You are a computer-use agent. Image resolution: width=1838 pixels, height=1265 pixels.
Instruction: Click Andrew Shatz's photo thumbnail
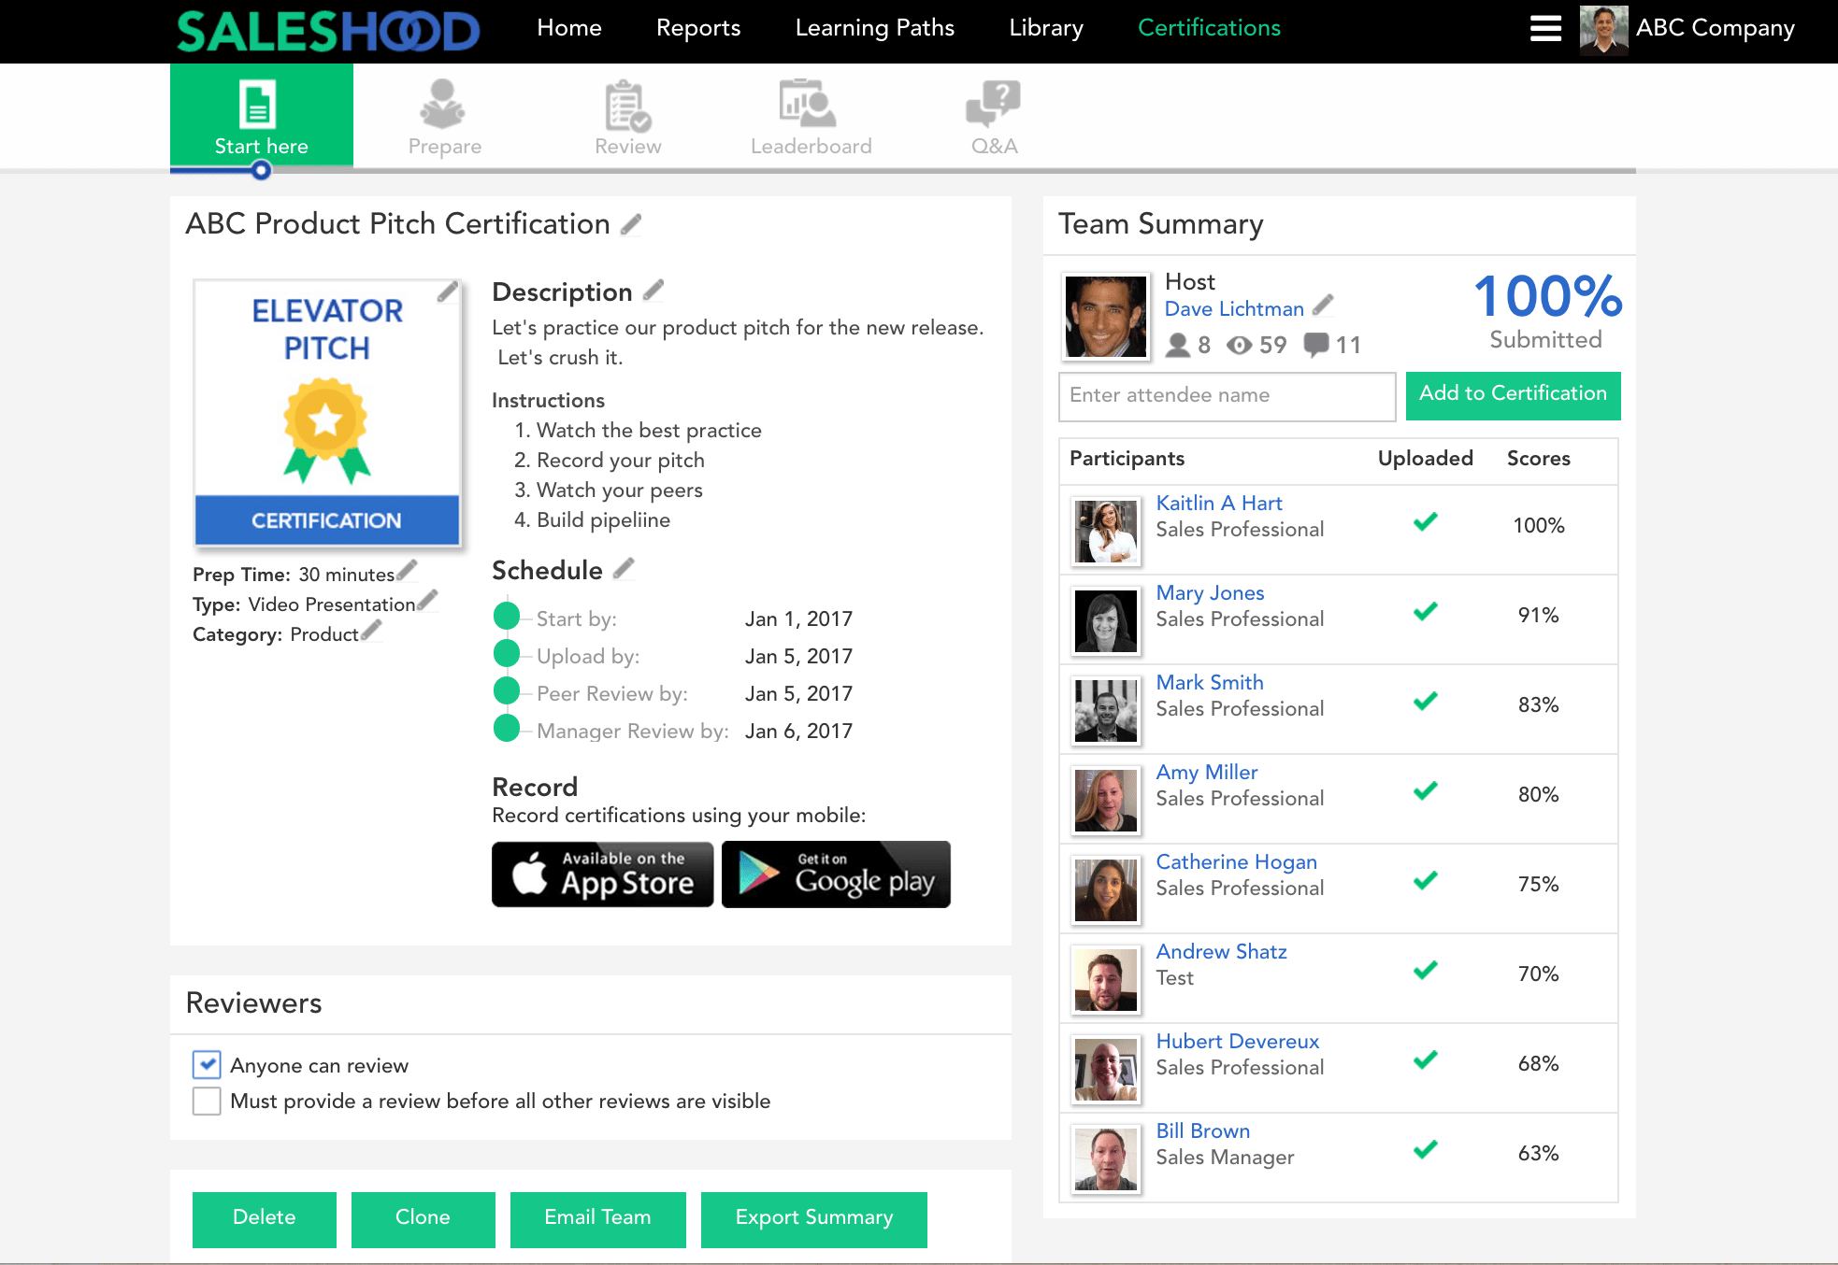pos(1106,980)
